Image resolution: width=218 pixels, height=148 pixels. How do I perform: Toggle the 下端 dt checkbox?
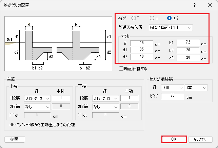80,115
